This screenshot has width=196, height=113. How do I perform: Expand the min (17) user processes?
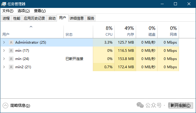(4, 51)
